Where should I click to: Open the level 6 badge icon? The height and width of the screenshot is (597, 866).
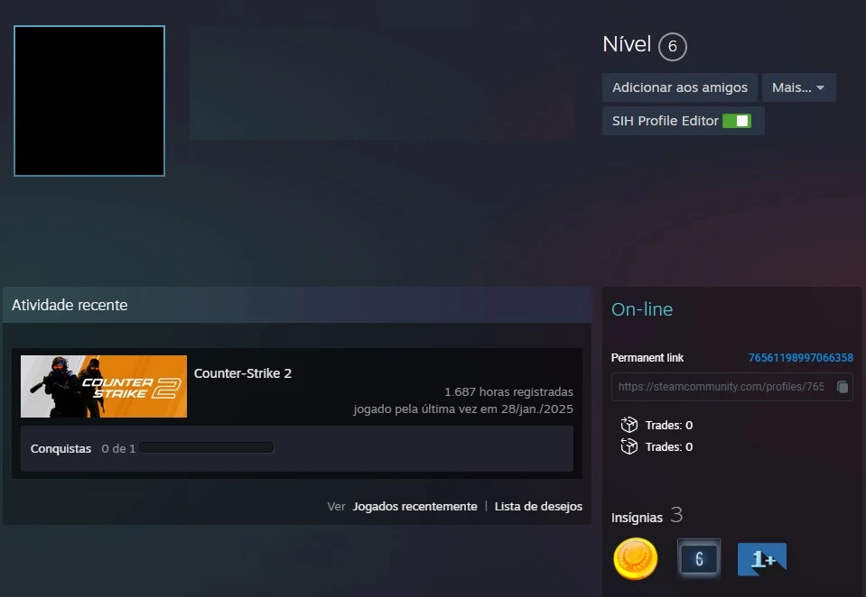698,558
